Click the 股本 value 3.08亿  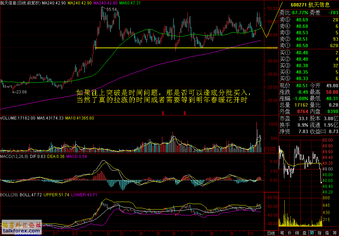[x=332, y=119]
